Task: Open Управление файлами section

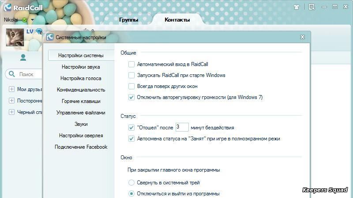Action: pos(81,113)
